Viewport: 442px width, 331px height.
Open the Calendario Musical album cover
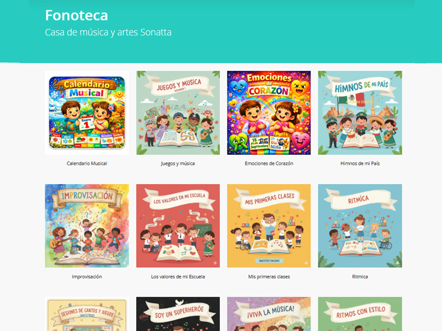pos(87,113)
